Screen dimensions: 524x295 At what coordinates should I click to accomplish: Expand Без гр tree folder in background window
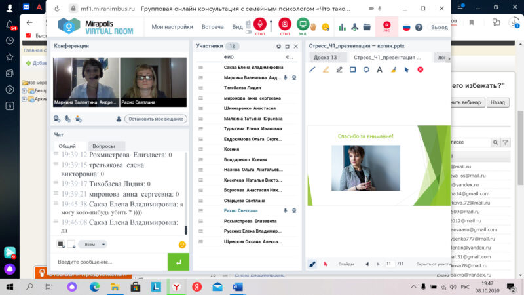[24, 90]
